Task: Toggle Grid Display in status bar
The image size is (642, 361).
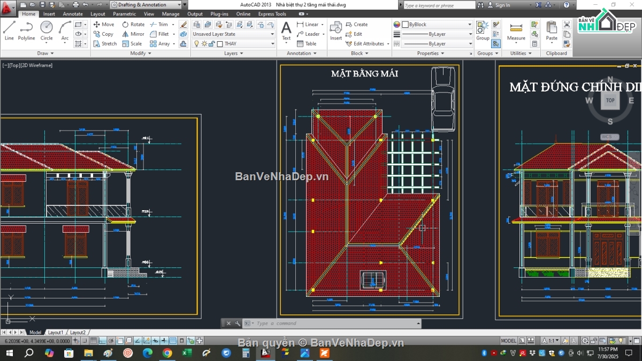Action: pyautogui.click(x=94, y=341)
